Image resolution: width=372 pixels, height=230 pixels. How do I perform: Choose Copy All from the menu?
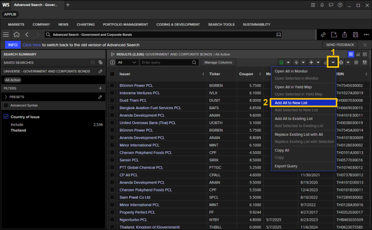(x=303, y=150)
